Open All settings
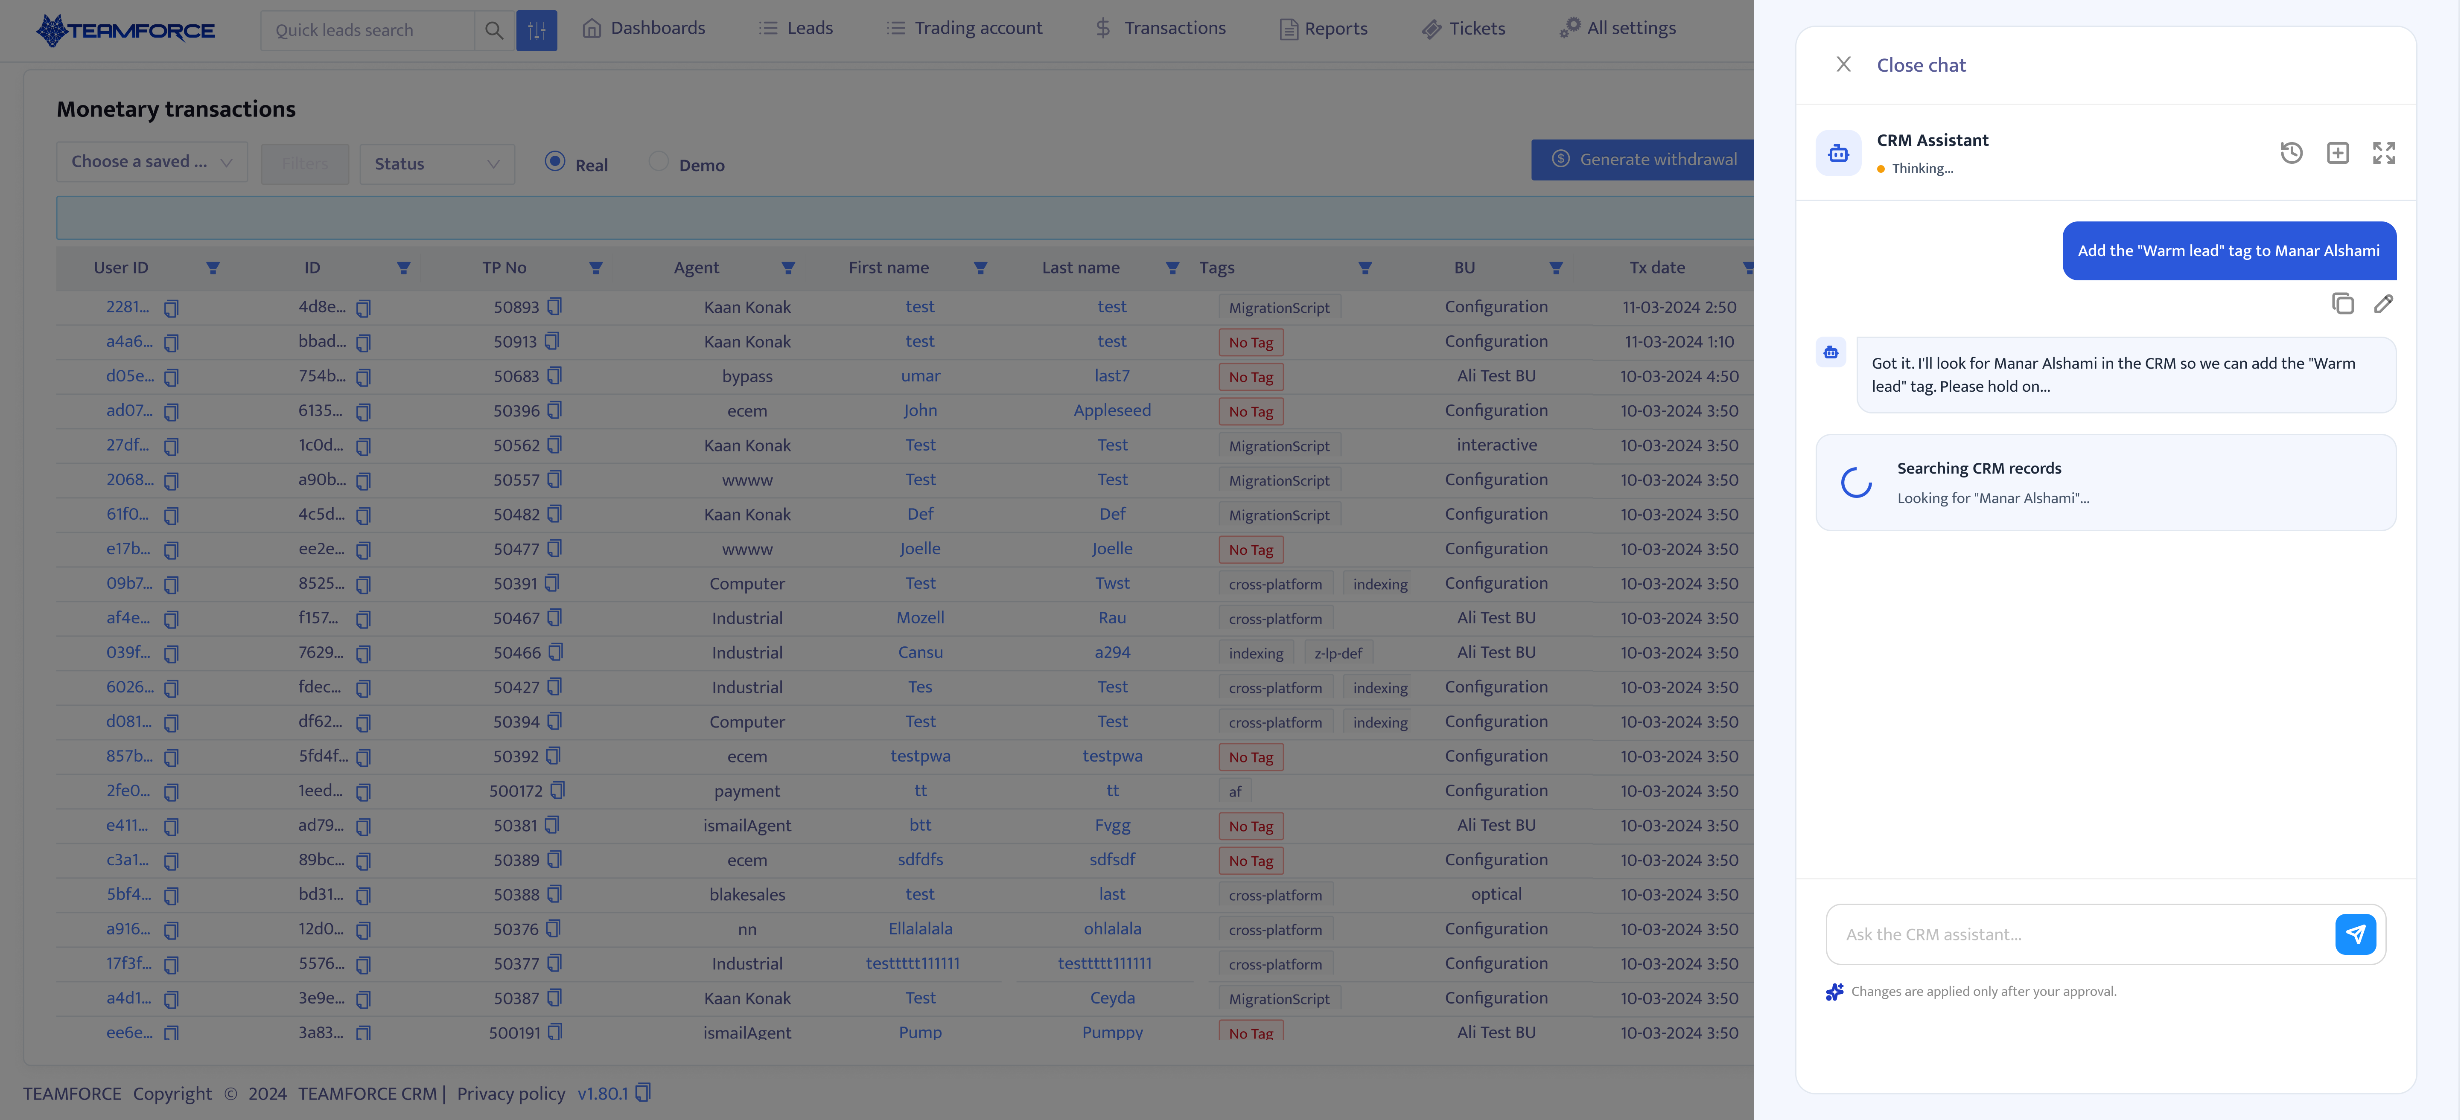This screenshot has height=1120, width=2461. [x=1618, y=29]
